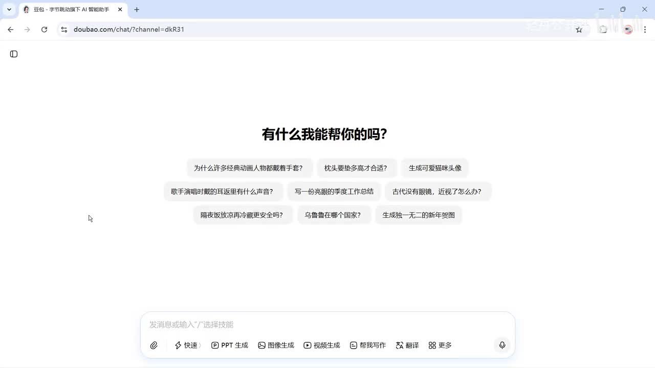Start voice input with microphone icon
Image resolution: width=655 pixels, height=368 pixels.
[x=502, y=346]
